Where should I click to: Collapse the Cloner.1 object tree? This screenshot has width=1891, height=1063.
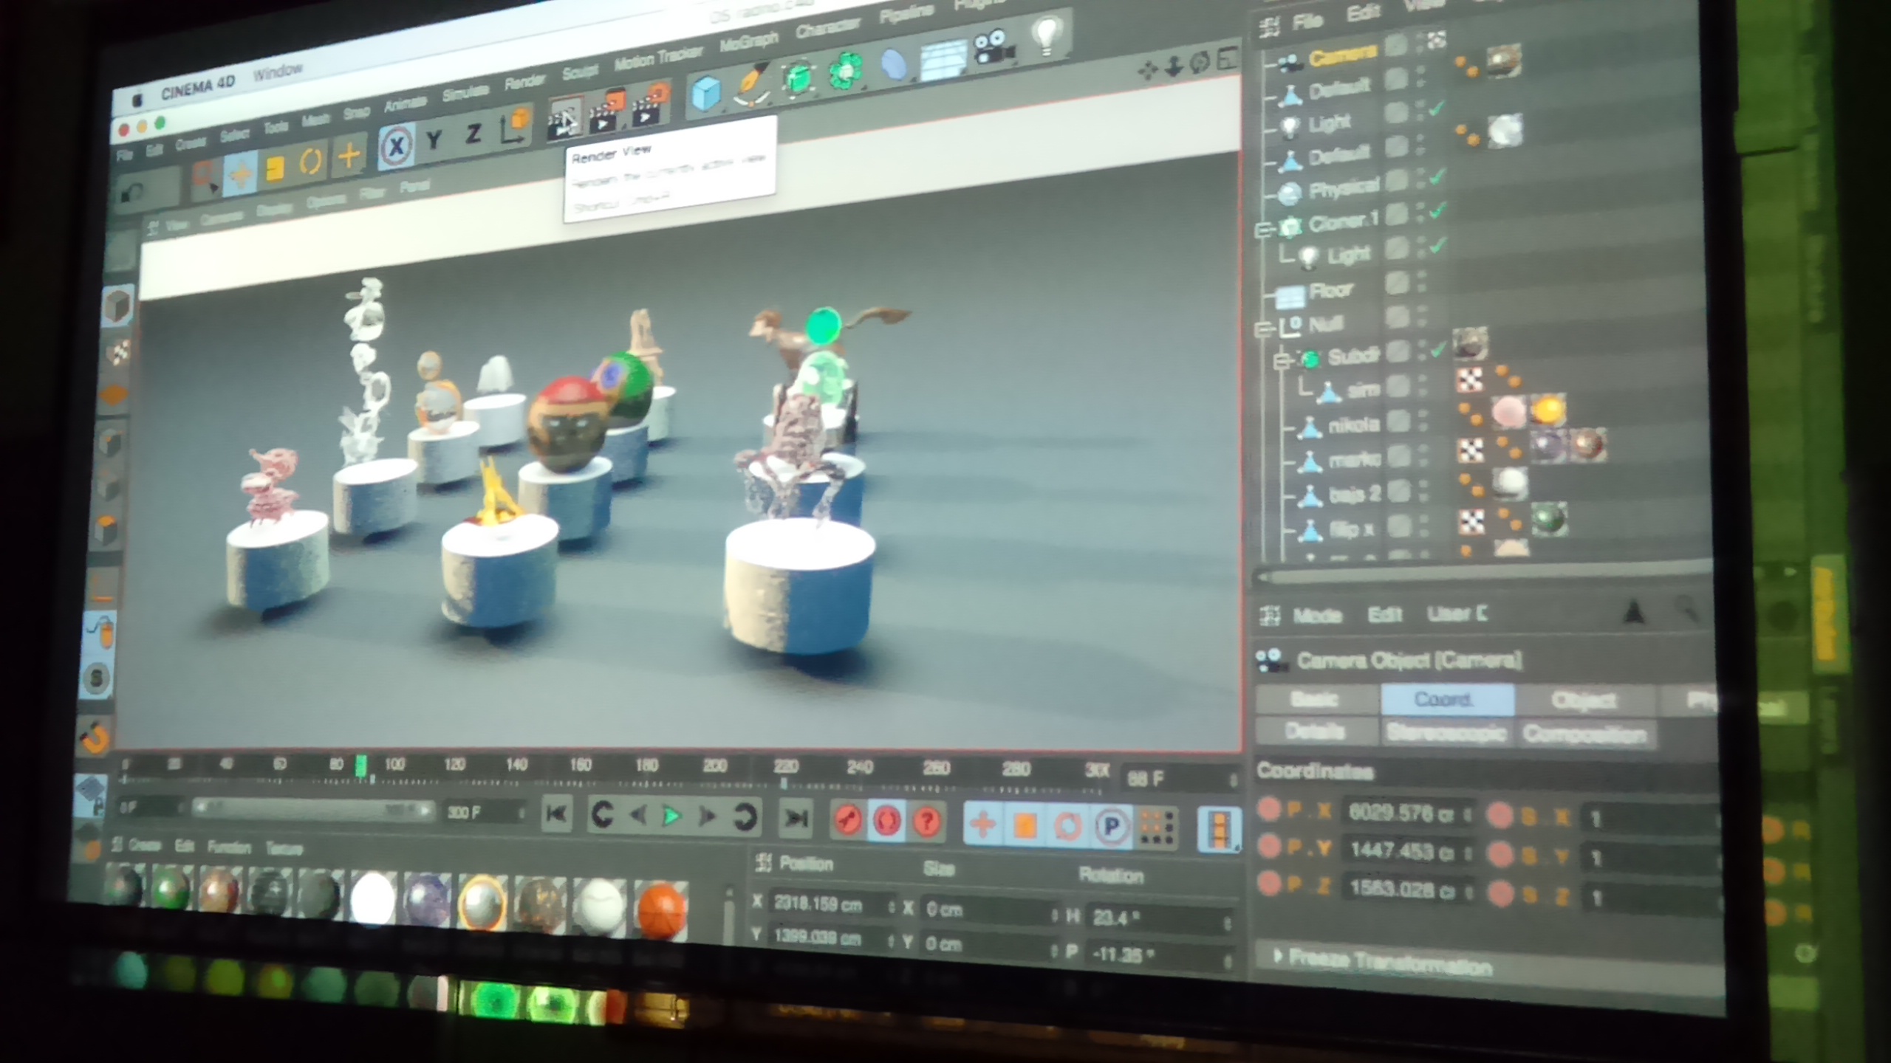tap(1263, 229)
